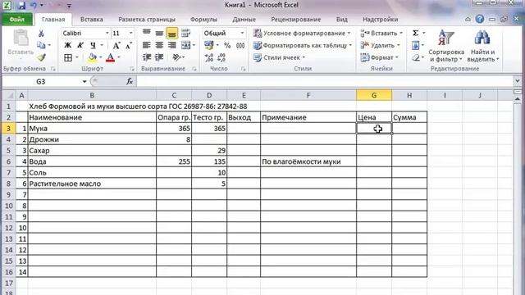Viewport: 525px width, 295px height.
Task: Switch to the Данные tab
Action: click(244, 20)
